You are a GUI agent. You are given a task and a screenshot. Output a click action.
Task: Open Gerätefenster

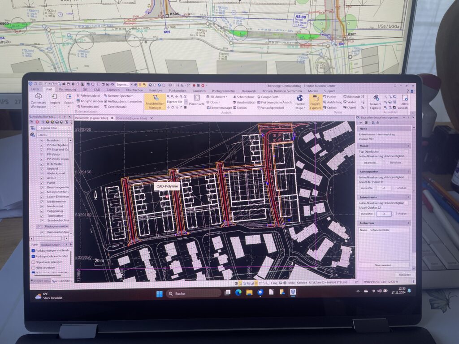(115, 107)
